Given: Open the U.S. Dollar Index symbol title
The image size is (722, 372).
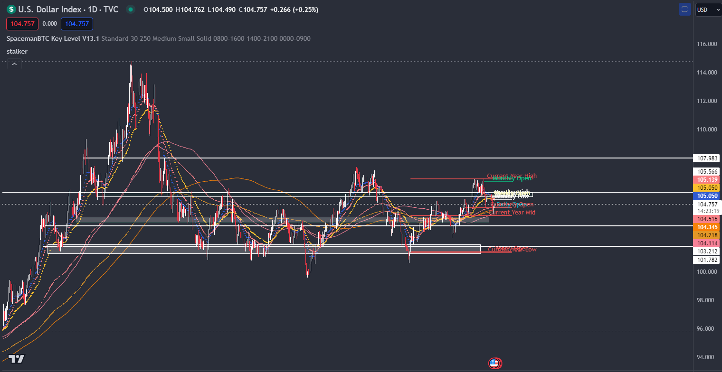Looking at the screenshot, I should pyautogui.click(x=68, y=9).
